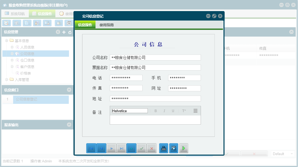Open the print dialog via printer icon

[x=164, y=148]
